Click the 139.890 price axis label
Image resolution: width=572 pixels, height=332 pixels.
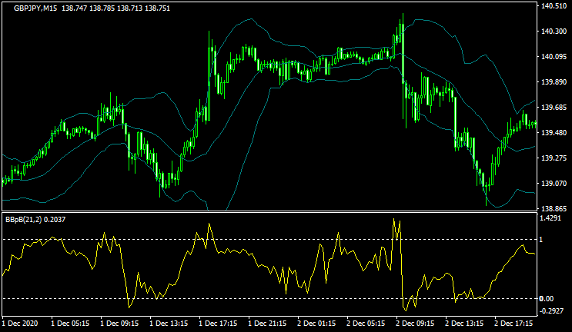[554, 82]
